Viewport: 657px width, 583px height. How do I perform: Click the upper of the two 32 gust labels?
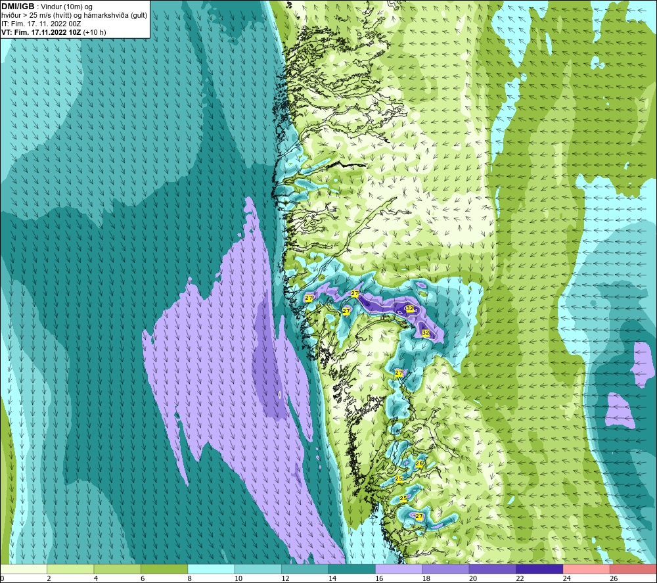pos(410,308)
